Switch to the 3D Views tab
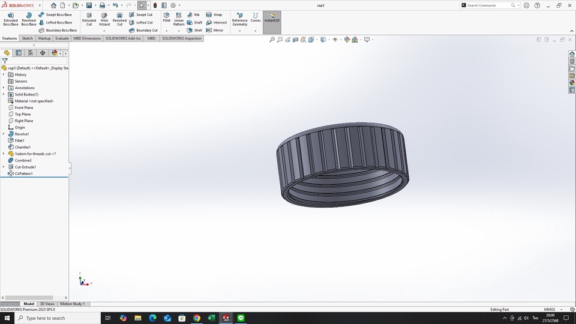 pos(47,304)
